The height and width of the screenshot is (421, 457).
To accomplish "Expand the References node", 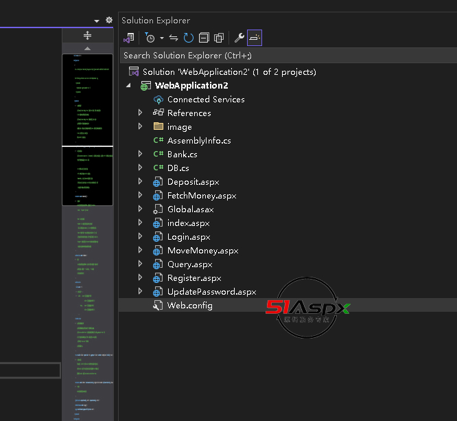I will coord(140,113).
